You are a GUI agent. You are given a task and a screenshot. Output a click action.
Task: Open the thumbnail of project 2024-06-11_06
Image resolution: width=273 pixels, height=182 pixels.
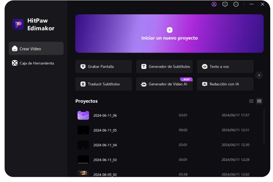click(x=83, y=115)
